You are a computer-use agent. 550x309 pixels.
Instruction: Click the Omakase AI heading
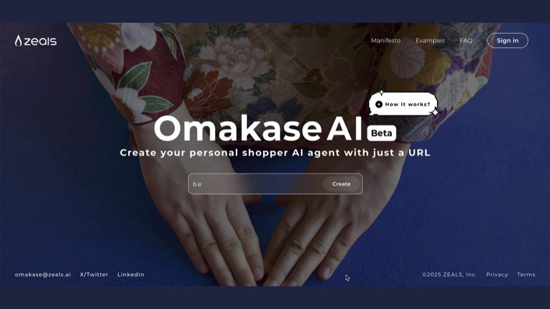[258, 128]
